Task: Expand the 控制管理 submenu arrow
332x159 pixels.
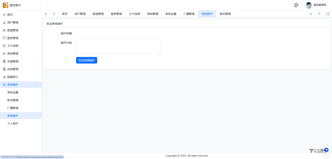Action: 36,69
